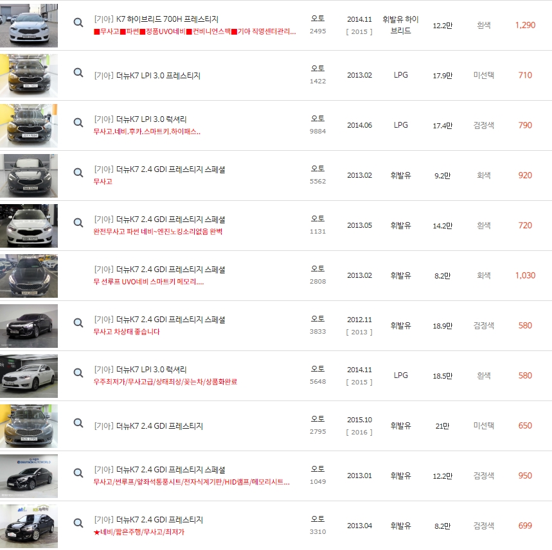Click 완전무사고 파썬 네비 description text
This screenshot has height=550, width=552.
157,232
